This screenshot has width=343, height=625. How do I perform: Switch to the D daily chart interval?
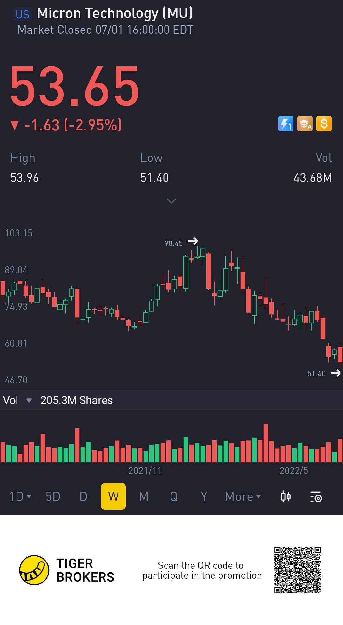[x=83, y=496]
